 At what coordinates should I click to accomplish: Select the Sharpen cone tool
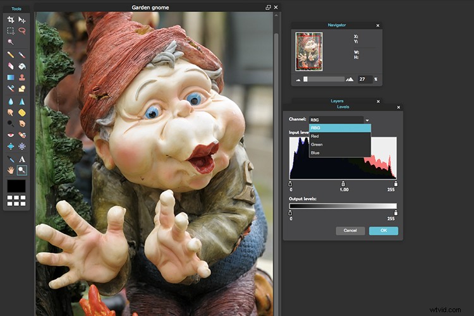click(x=21, y=102)
